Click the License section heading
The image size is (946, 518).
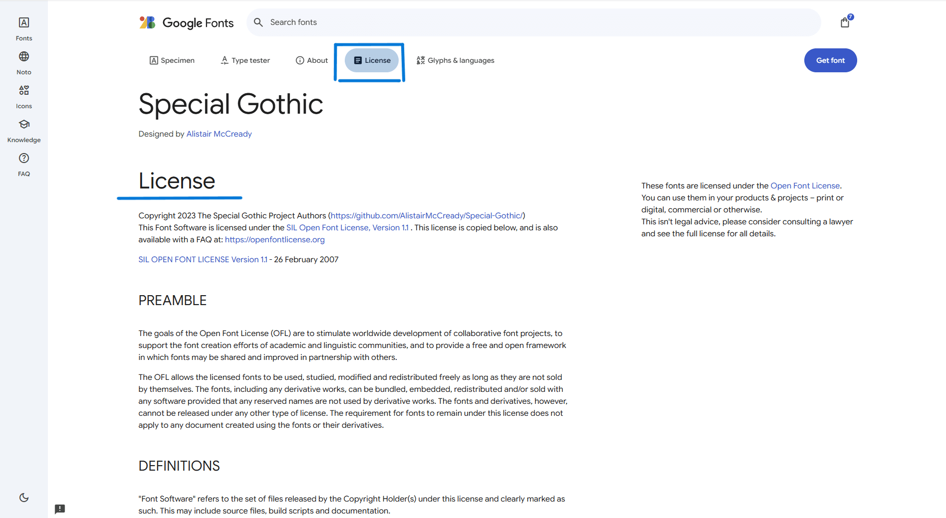pos(177,181)
